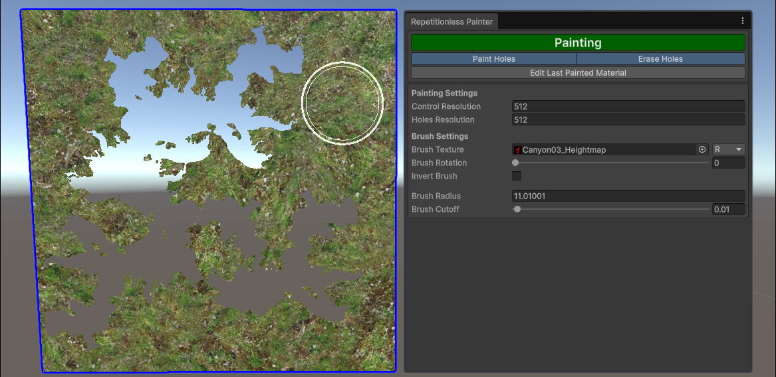Open the panel's three-dot options menu

coord(742,21)
